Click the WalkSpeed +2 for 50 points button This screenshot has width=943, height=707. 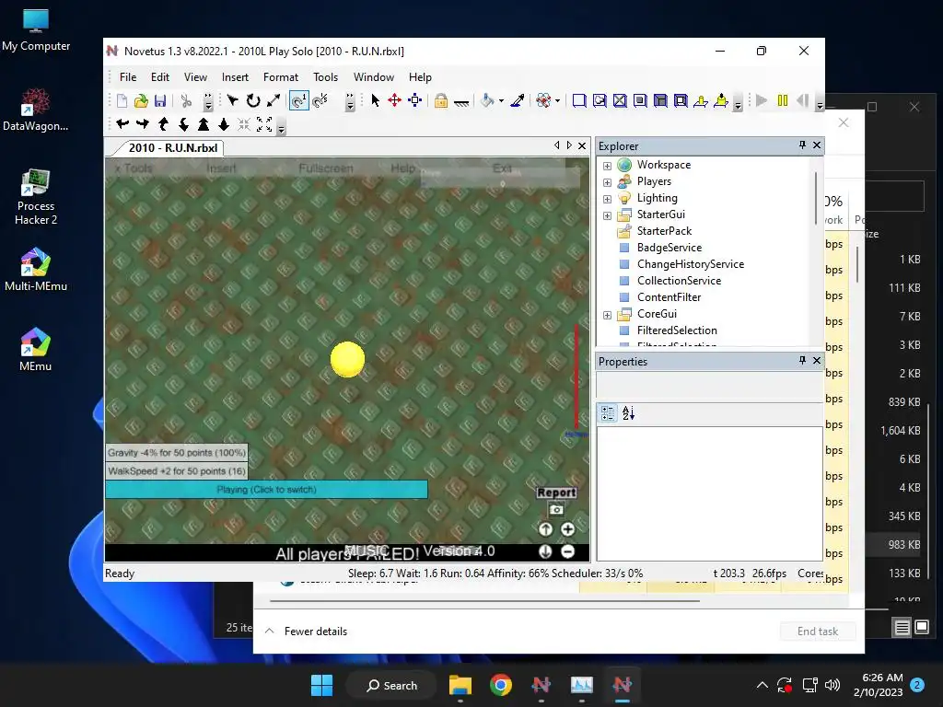tap(177, 471)
